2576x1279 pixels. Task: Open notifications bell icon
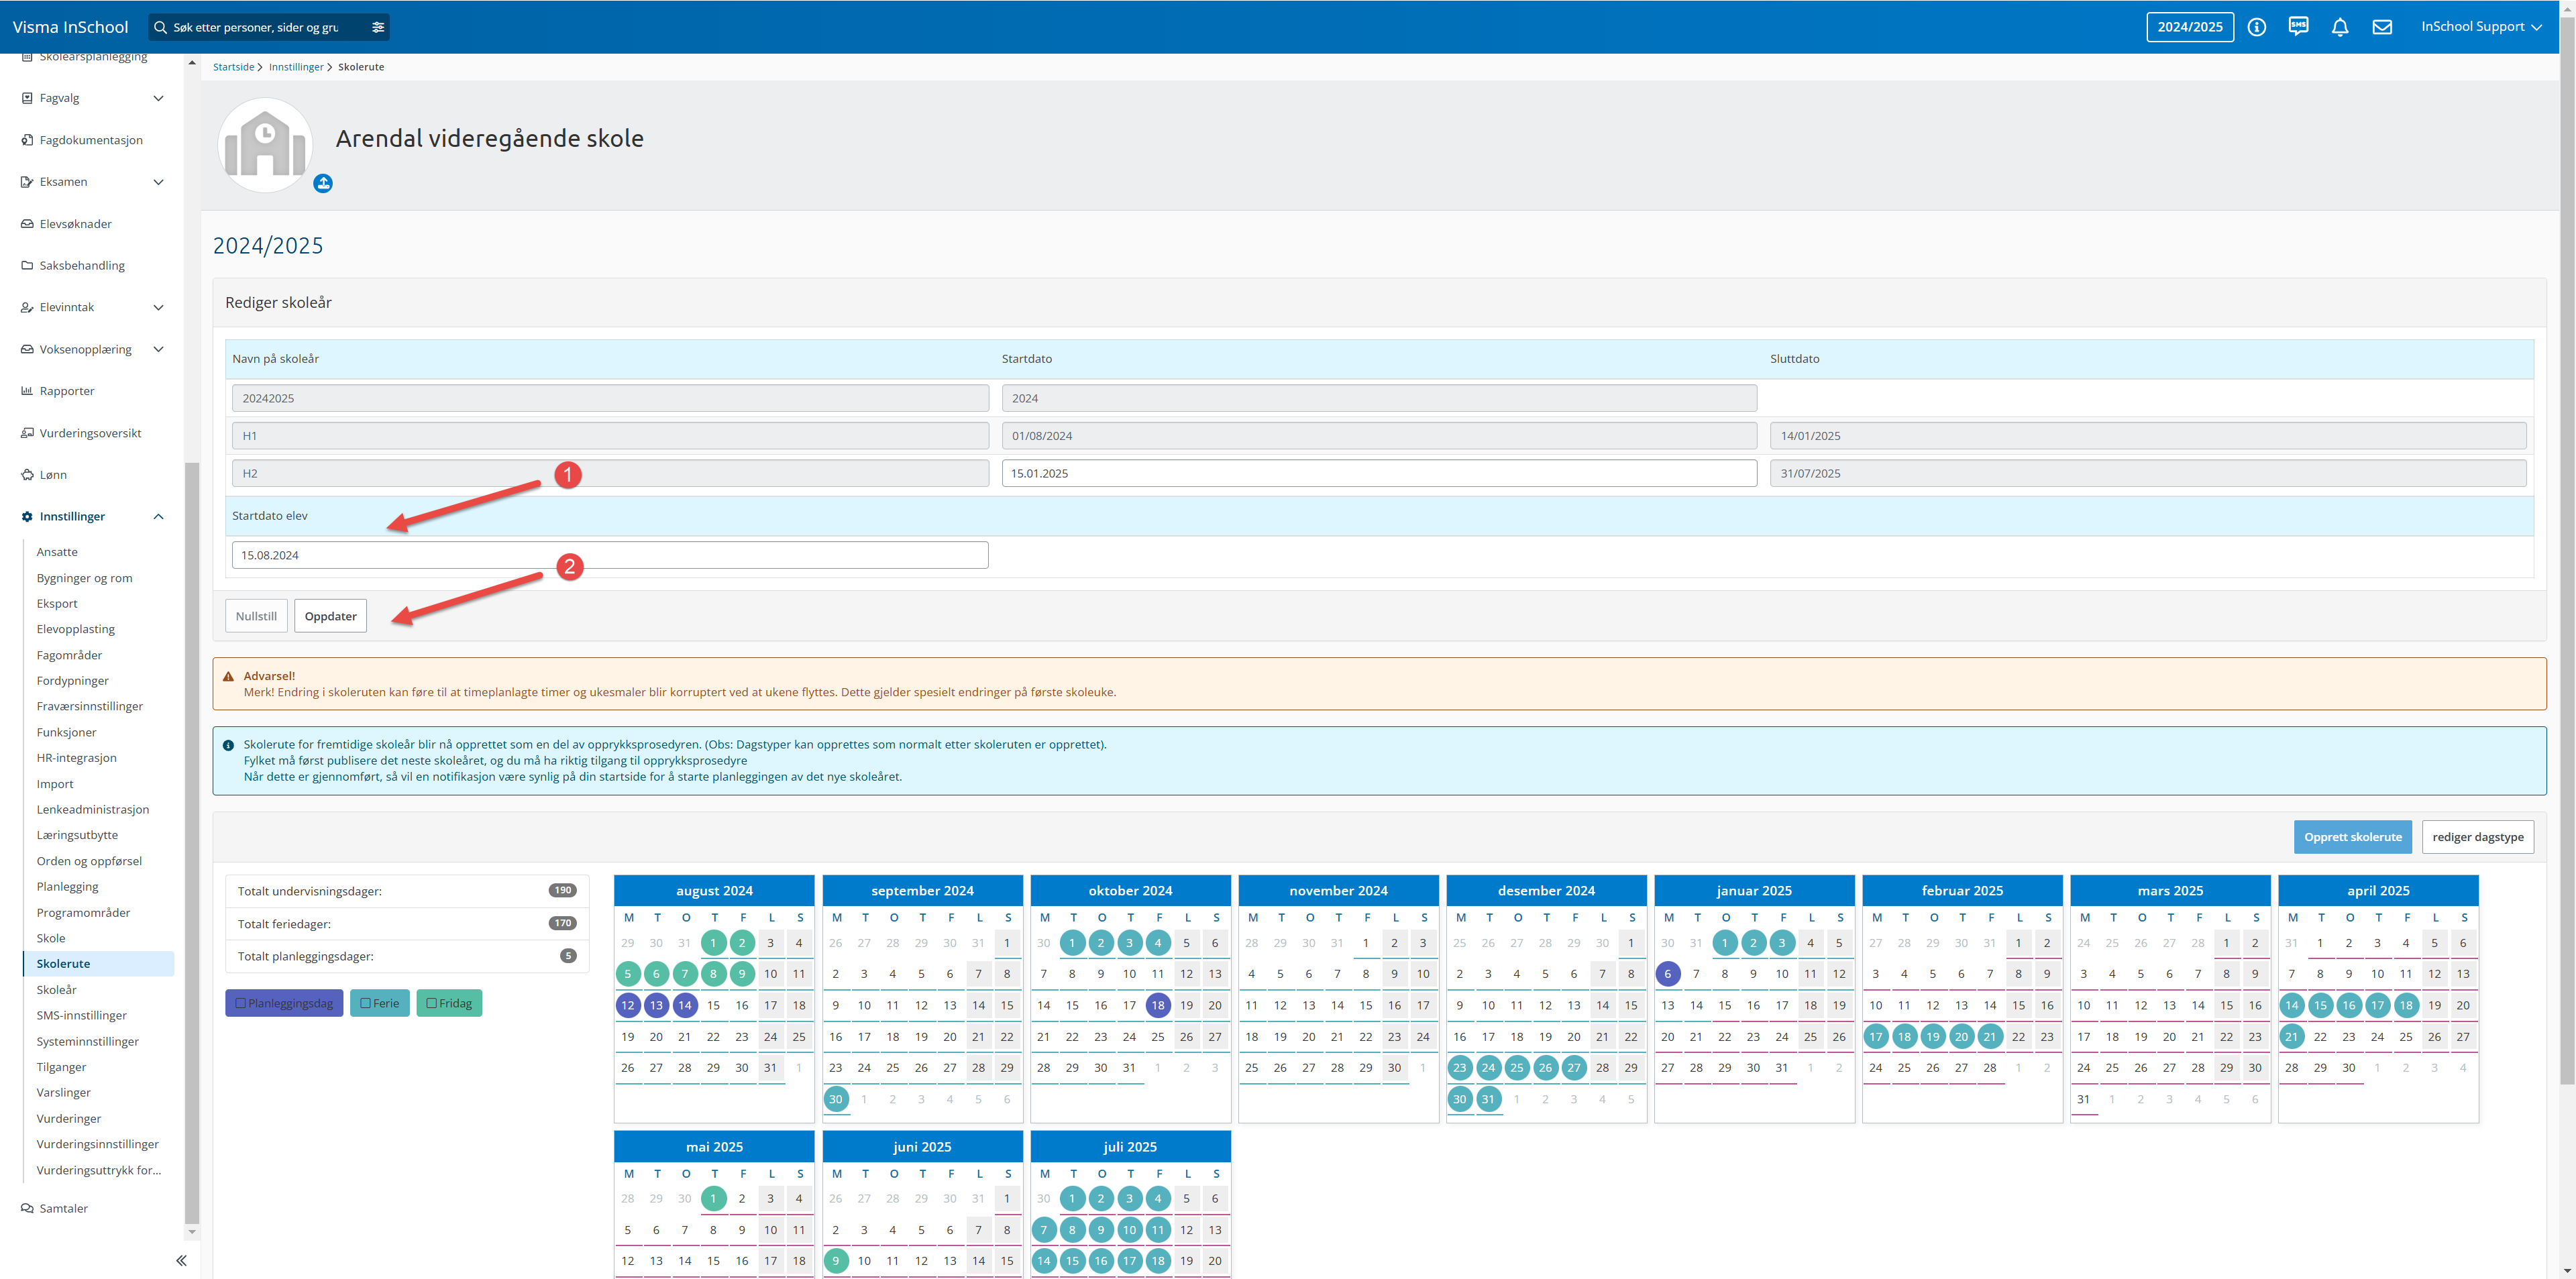[2340, 27]
